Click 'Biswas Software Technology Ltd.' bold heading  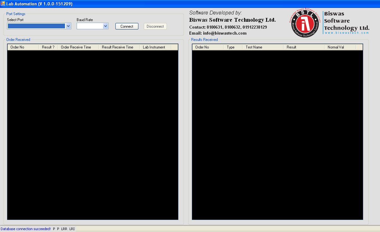tap(232, 20)
